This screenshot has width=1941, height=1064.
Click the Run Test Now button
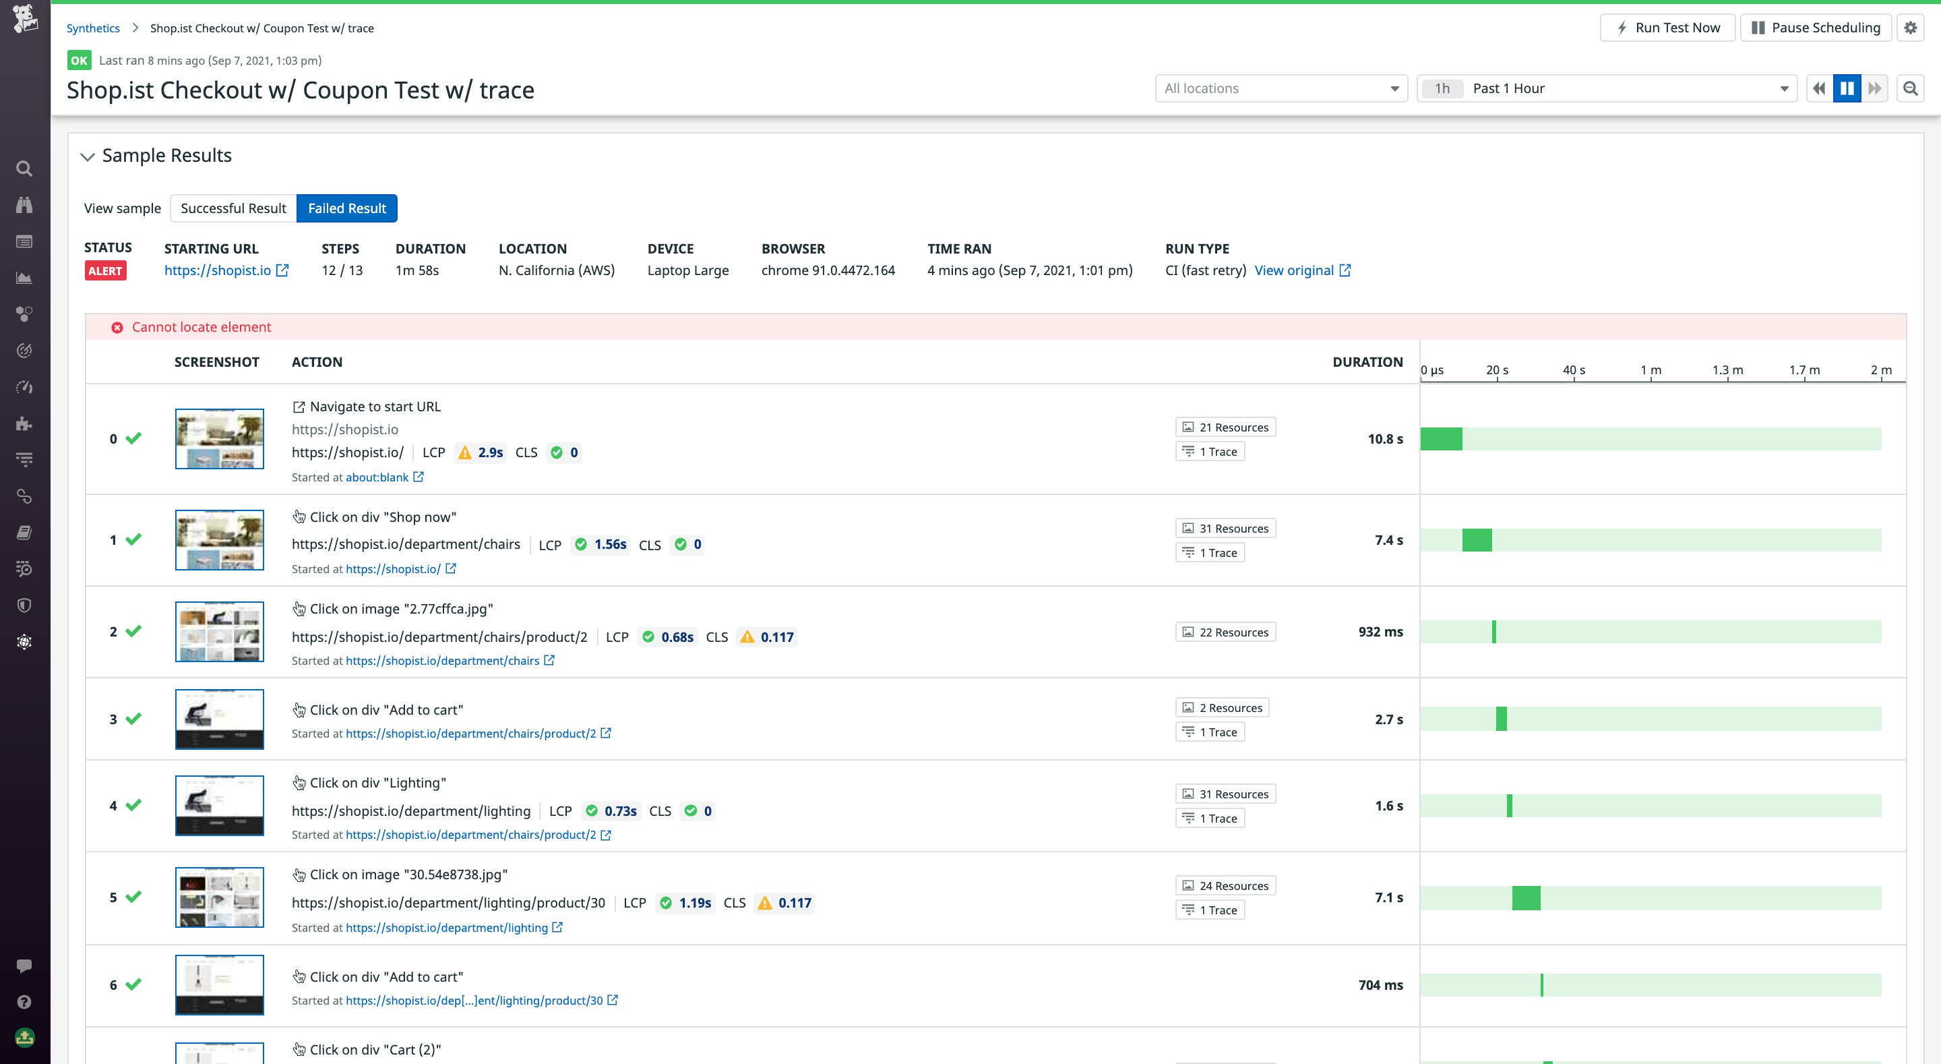coord(1667,28)
